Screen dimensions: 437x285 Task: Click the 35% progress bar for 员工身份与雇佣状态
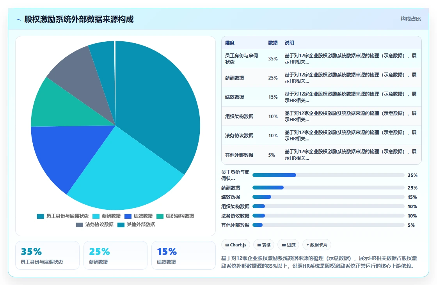(x=328, y=175)
